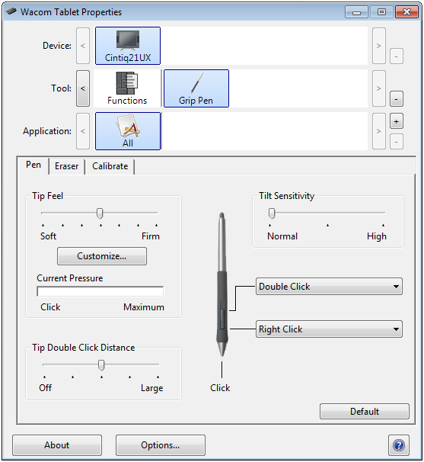Image resolution: width=424 pixels, height=462 pixels.
Task: Switch to the Pen tab
Action: (x=33, y=165)
